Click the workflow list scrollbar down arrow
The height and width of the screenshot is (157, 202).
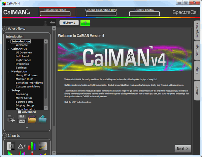click(x=46, y=108)
